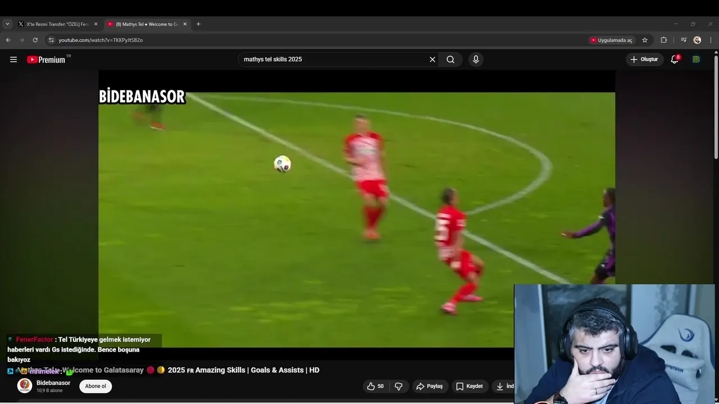
Task: Open Chrome profile avatar
Action: tap(697, 40)
